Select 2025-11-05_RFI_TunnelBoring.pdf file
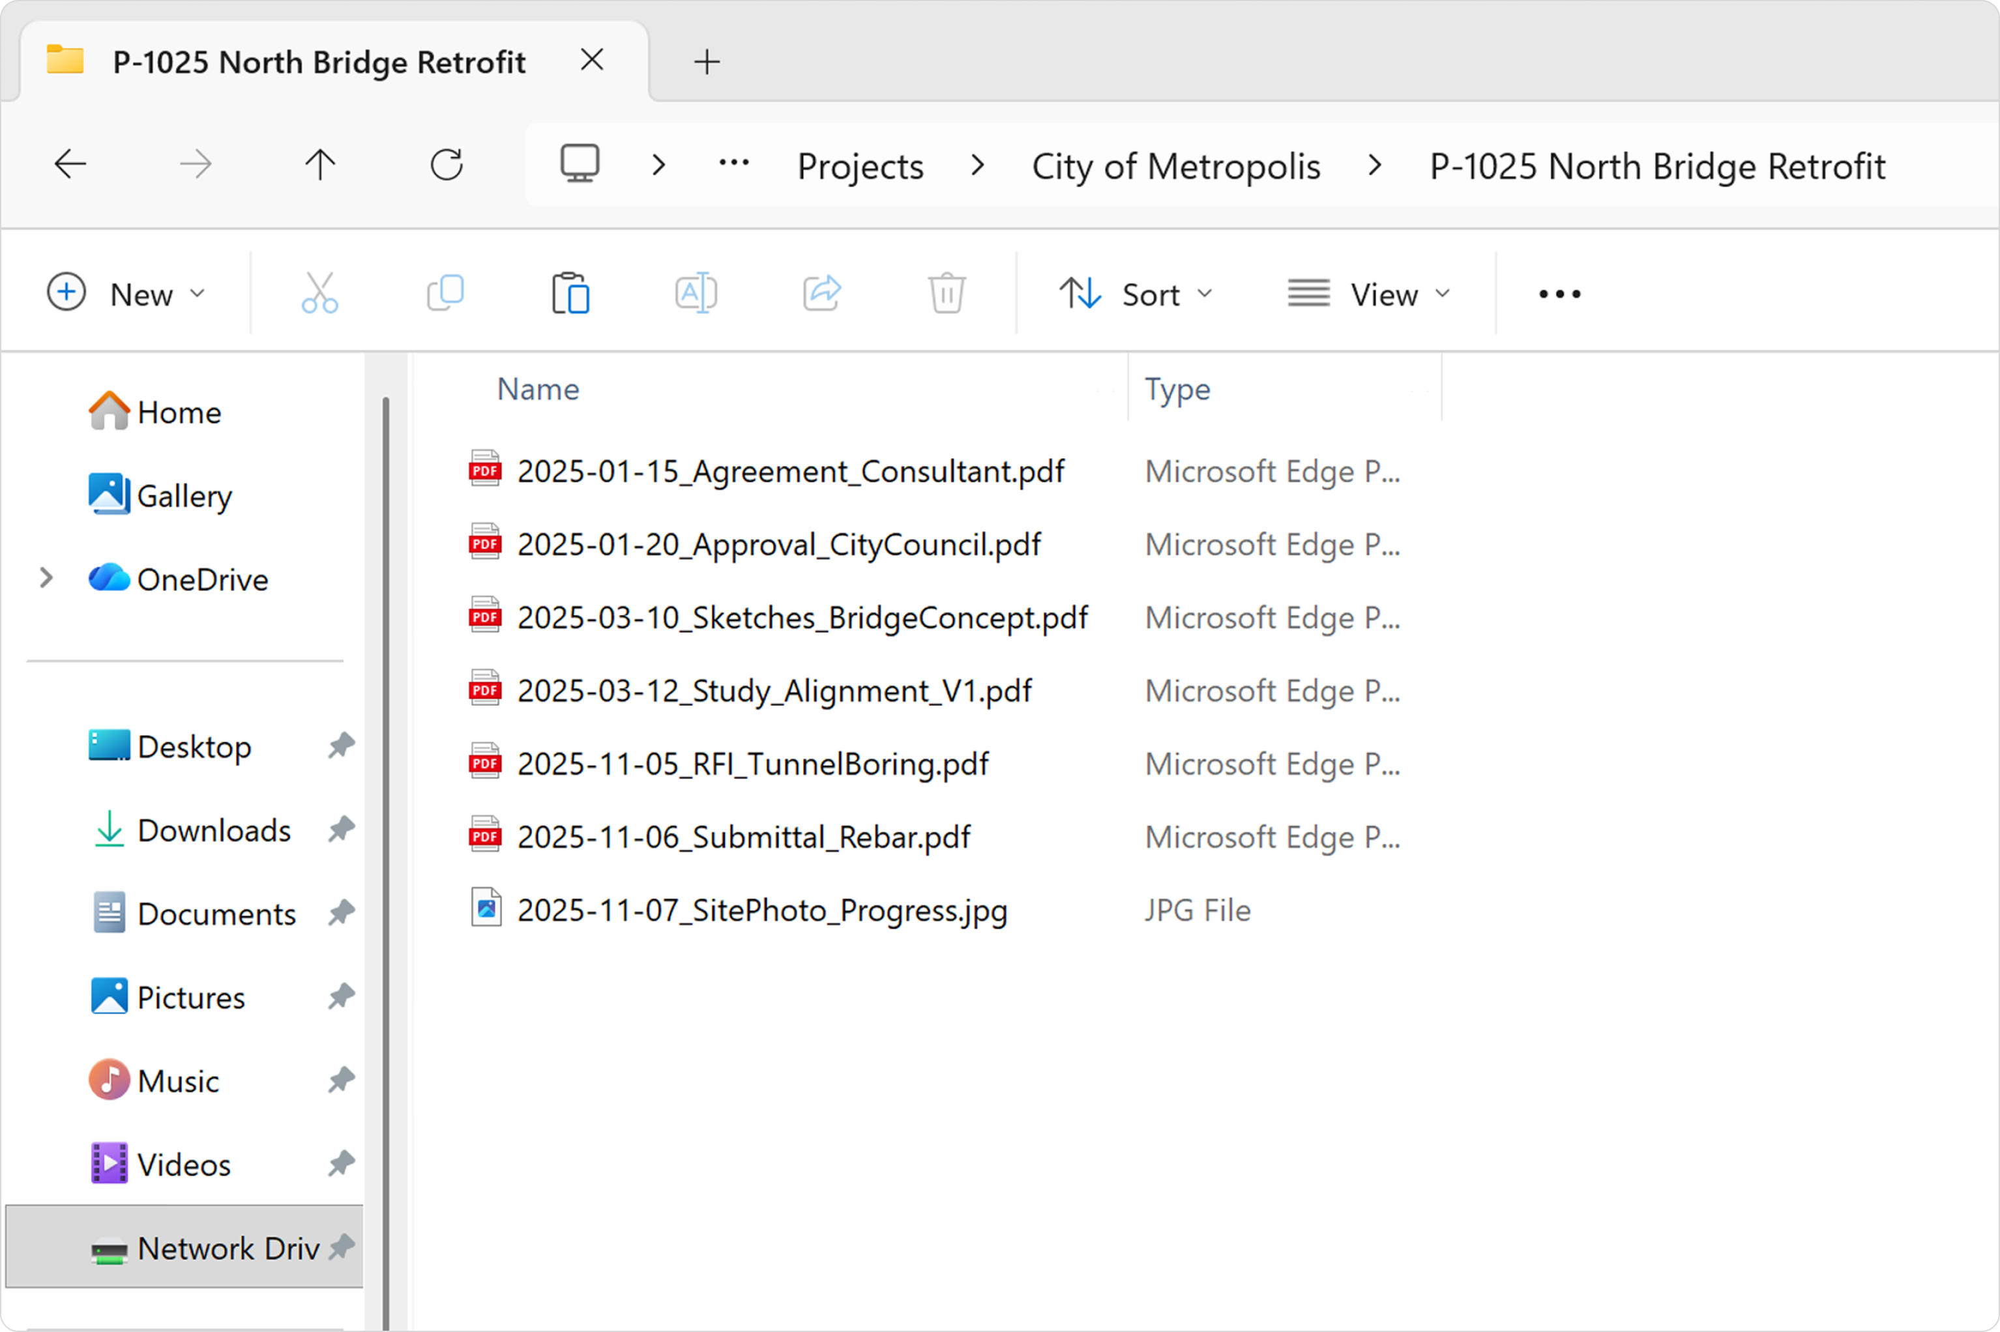Viewport: 2000px width, 1332px height. (x=752, y=764)
